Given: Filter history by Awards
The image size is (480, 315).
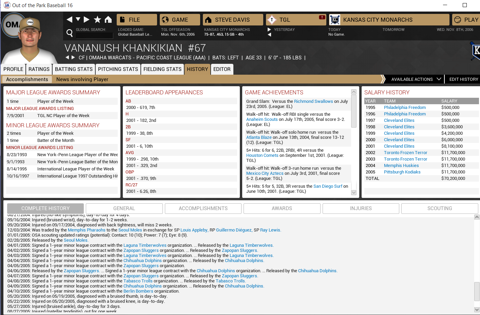Looking at the screenshot, I should click(x=282, y=208).
